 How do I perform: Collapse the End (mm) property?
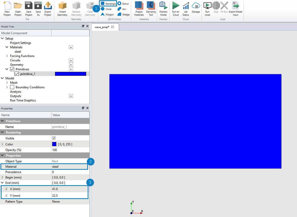pos(2,183)
